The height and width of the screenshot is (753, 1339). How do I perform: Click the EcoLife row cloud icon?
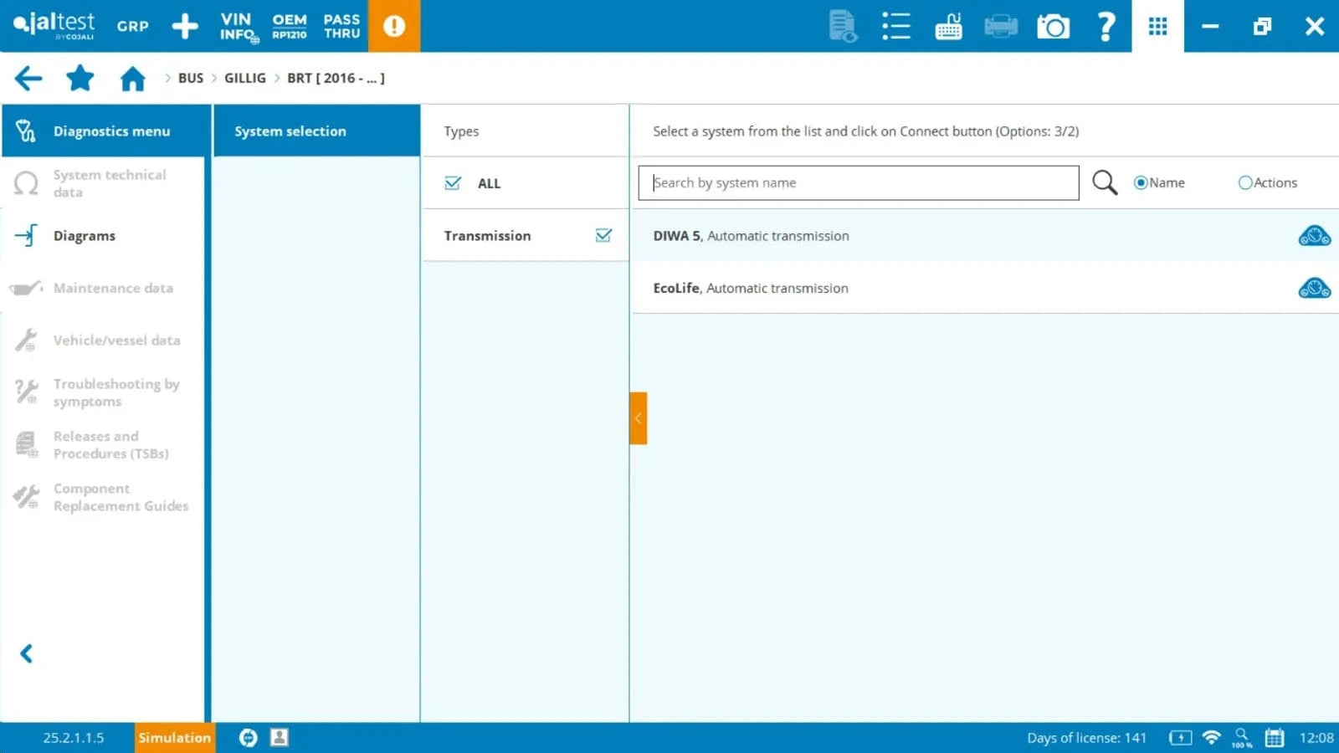point(1315,289)
